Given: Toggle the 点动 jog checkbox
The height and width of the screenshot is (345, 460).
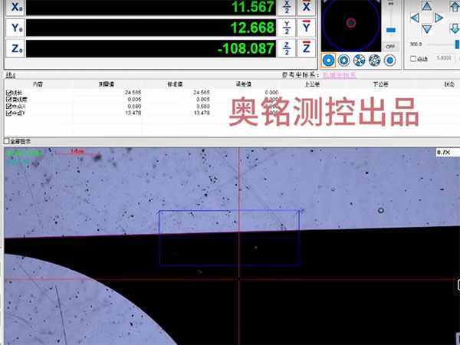Looking at the screenshot, I should (414, 59).
